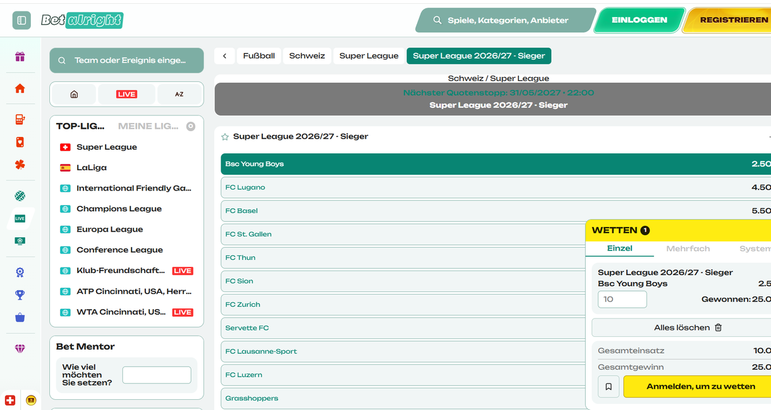
Task: Pick FC Lugano at odds 4.50
Action: pos(496,187)
